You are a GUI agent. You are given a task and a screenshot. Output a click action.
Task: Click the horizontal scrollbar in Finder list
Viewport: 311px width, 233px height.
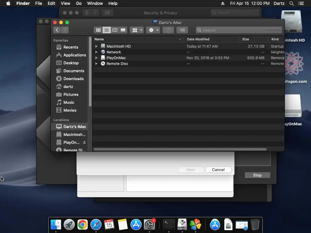(180, 149)
